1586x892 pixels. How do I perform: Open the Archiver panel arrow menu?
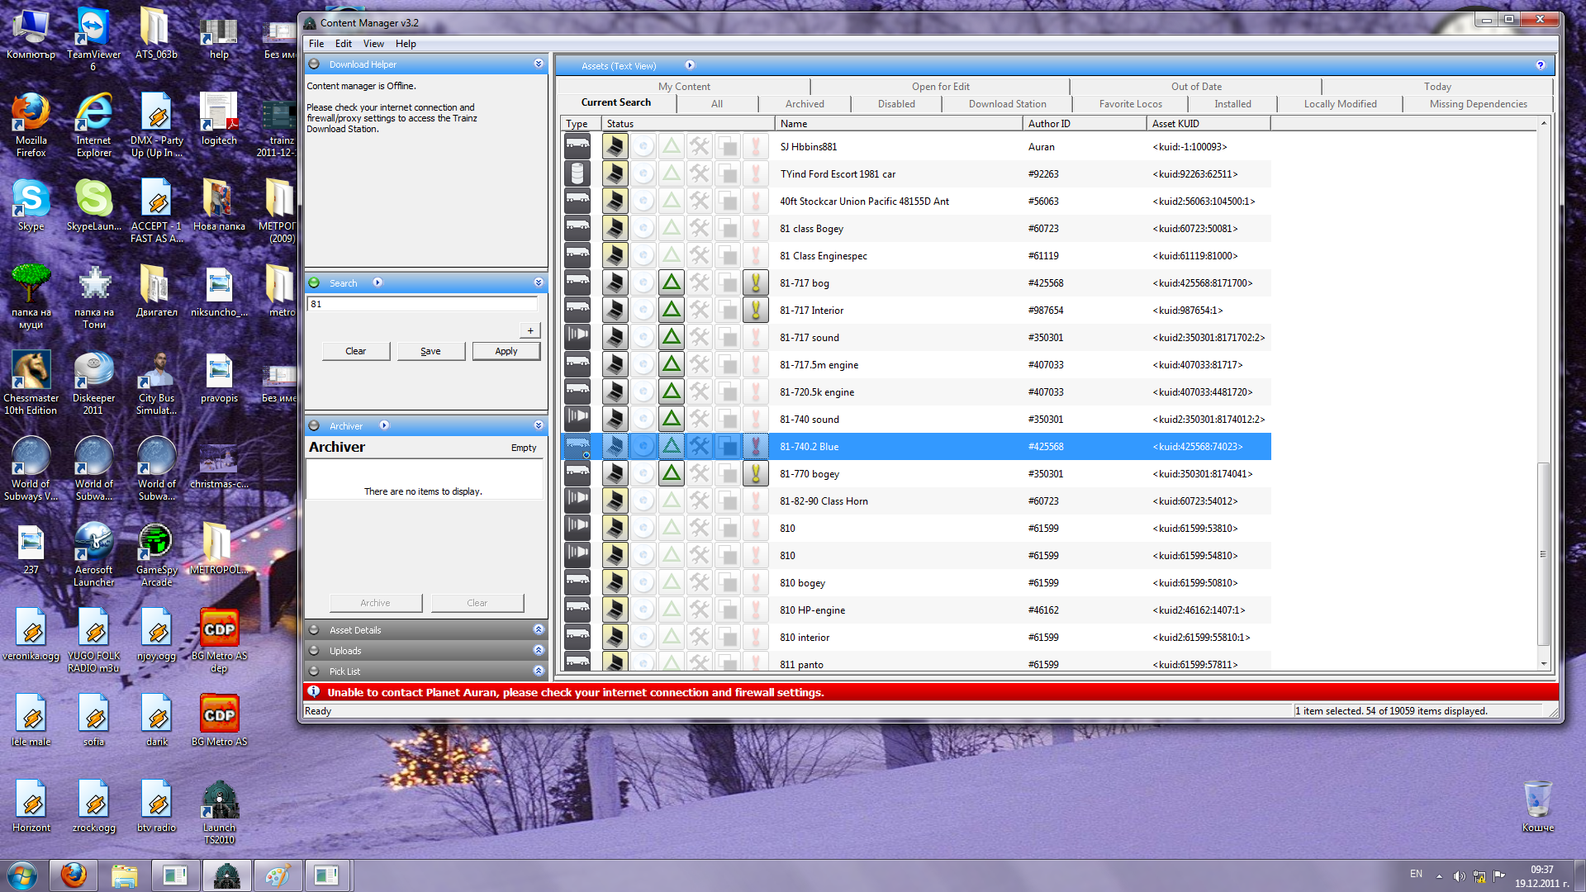[384, 426]
